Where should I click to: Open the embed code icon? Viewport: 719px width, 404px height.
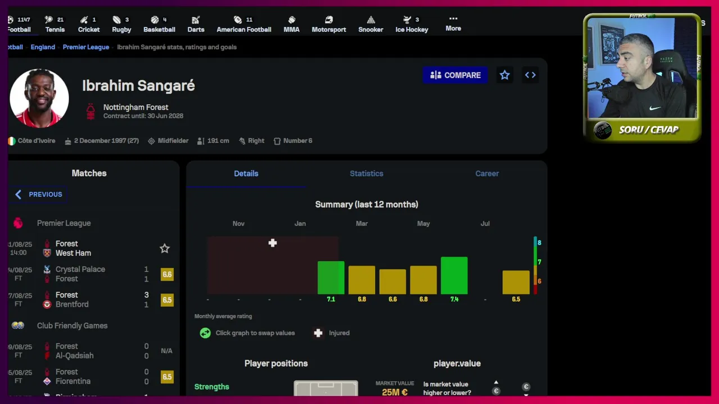[530, 75]
